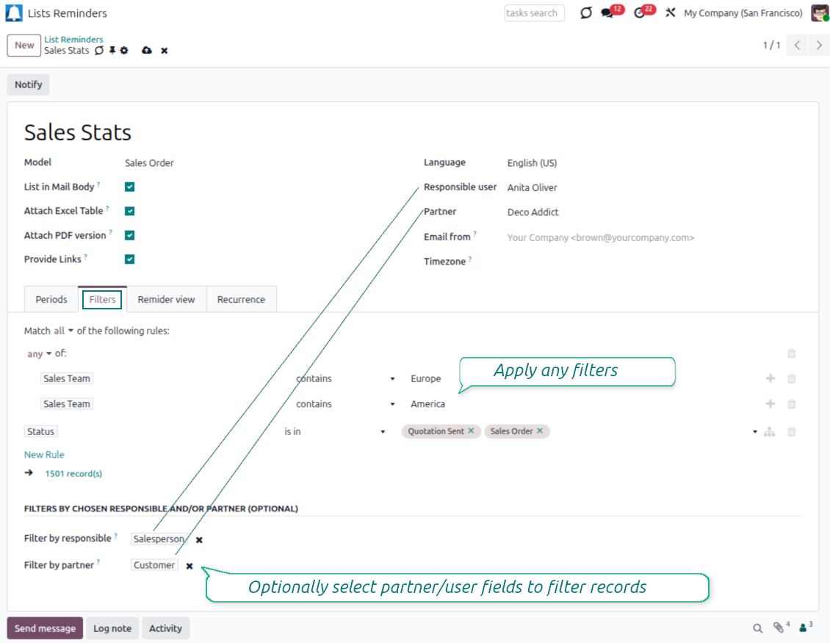The width and height of the screenshot is (830, 643).
Task: Open the chat messages icon with 12 badge
Action: [x=607, y=13]
